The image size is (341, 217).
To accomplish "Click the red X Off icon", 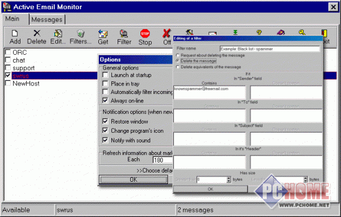I will tap(167, 34).
